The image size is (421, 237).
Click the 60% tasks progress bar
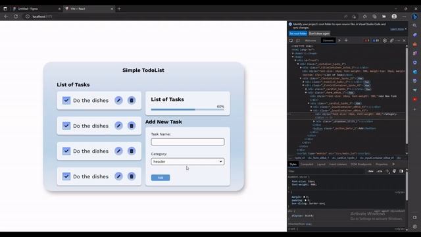(187, 109)
